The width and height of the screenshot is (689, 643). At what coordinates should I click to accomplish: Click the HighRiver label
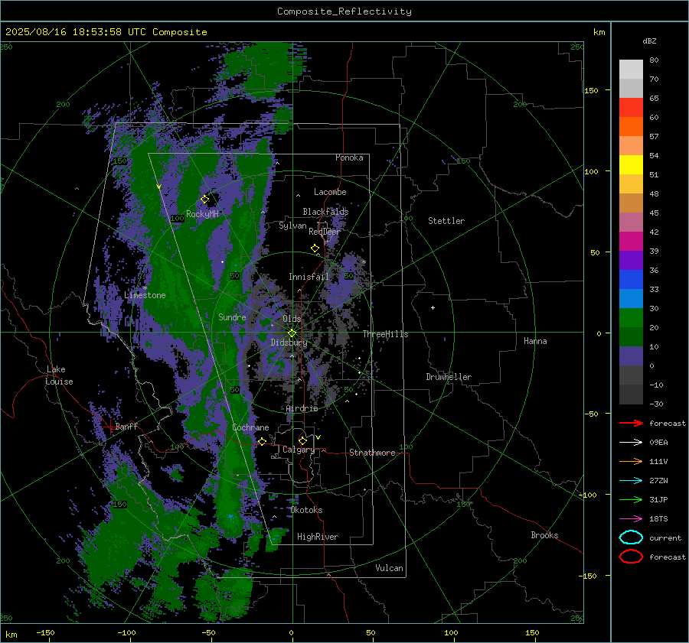[x=318, y=537]
